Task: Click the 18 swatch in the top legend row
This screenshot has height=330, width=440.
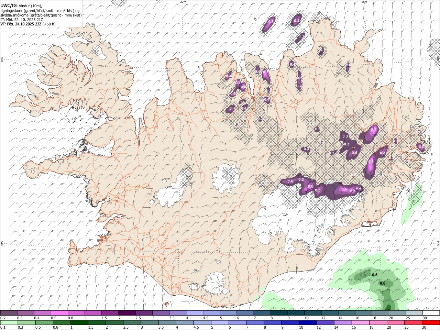Action: (380, 313)
